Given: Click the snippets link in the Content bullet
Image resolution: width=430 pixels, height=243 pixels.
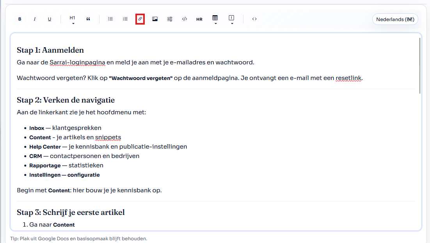Looking at the screenshot, I should point(108,137).
